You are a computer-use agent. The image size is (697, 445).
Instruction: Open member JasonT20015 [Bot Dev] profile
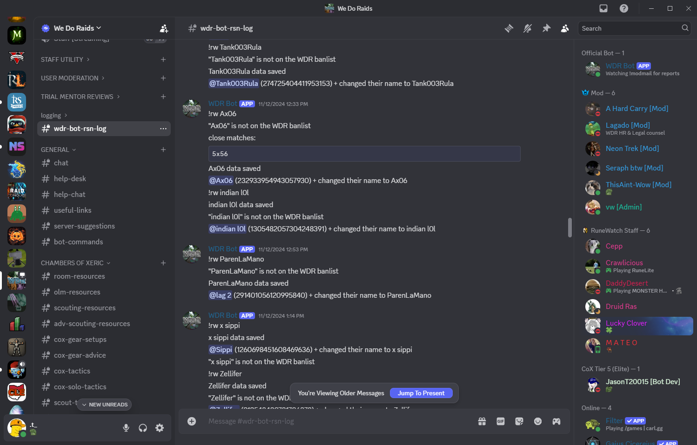(x=637, y=385)
